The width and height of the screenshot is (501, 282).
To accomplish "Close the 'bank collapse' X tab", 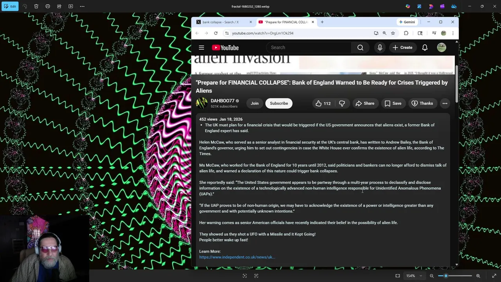I will coord(250,22).
